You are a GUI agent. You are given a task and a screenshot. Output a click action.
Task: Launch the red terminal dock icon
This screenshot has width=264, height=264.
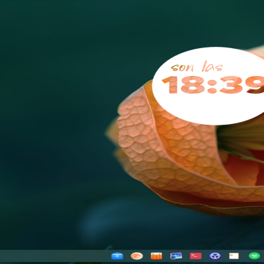click(x=195, y=256)
